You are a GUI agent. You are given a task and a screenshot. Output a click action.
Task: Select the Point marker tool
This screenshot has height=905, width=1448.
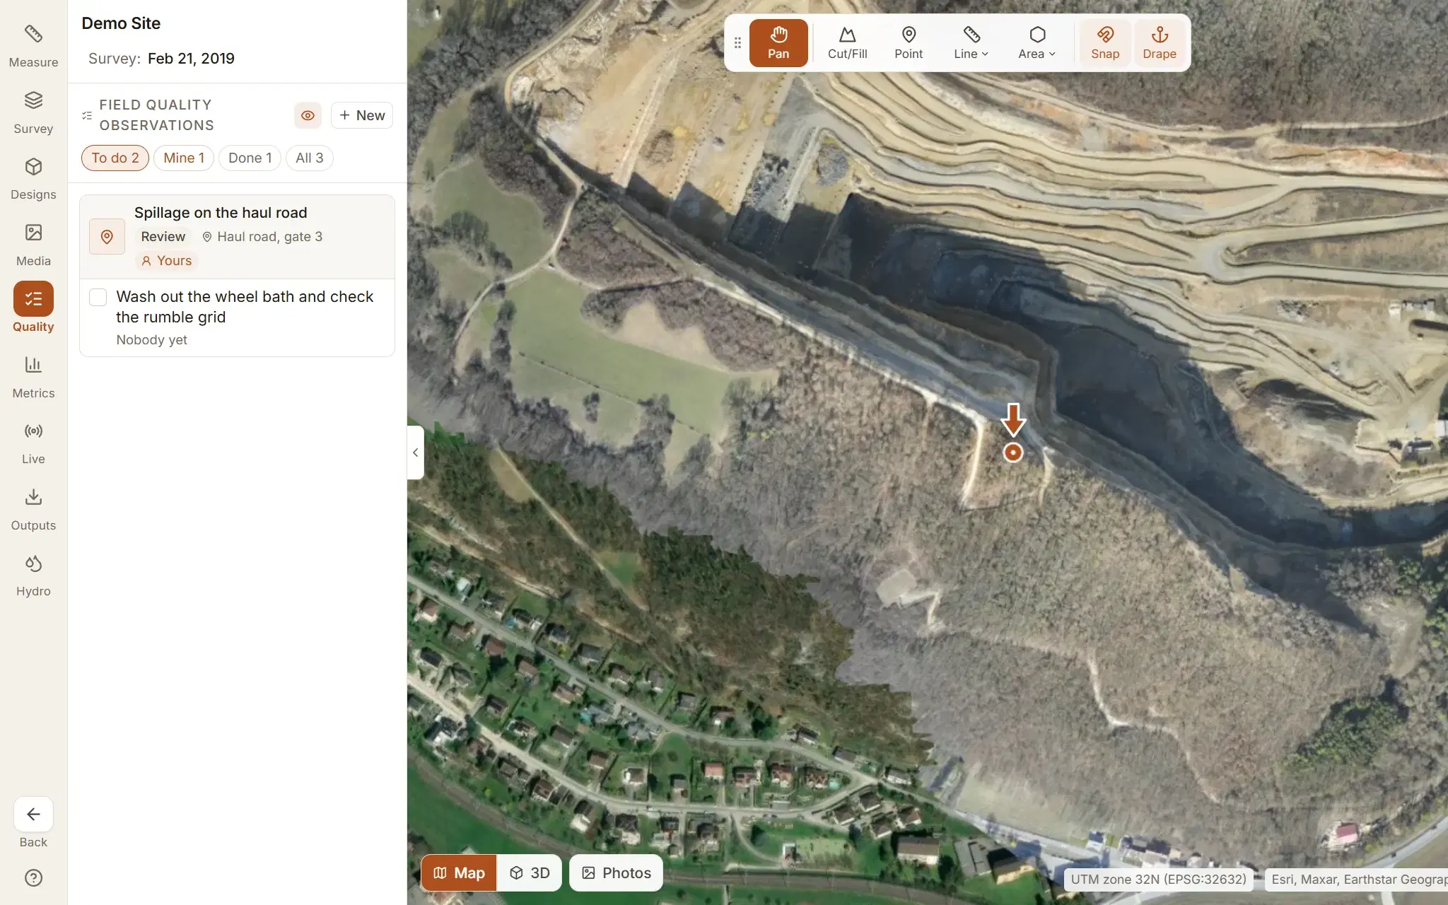click(909, 43)
